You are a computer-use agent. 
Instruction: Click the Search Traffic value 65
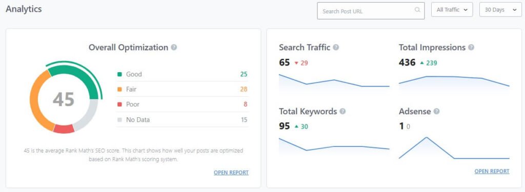(284, 62)
